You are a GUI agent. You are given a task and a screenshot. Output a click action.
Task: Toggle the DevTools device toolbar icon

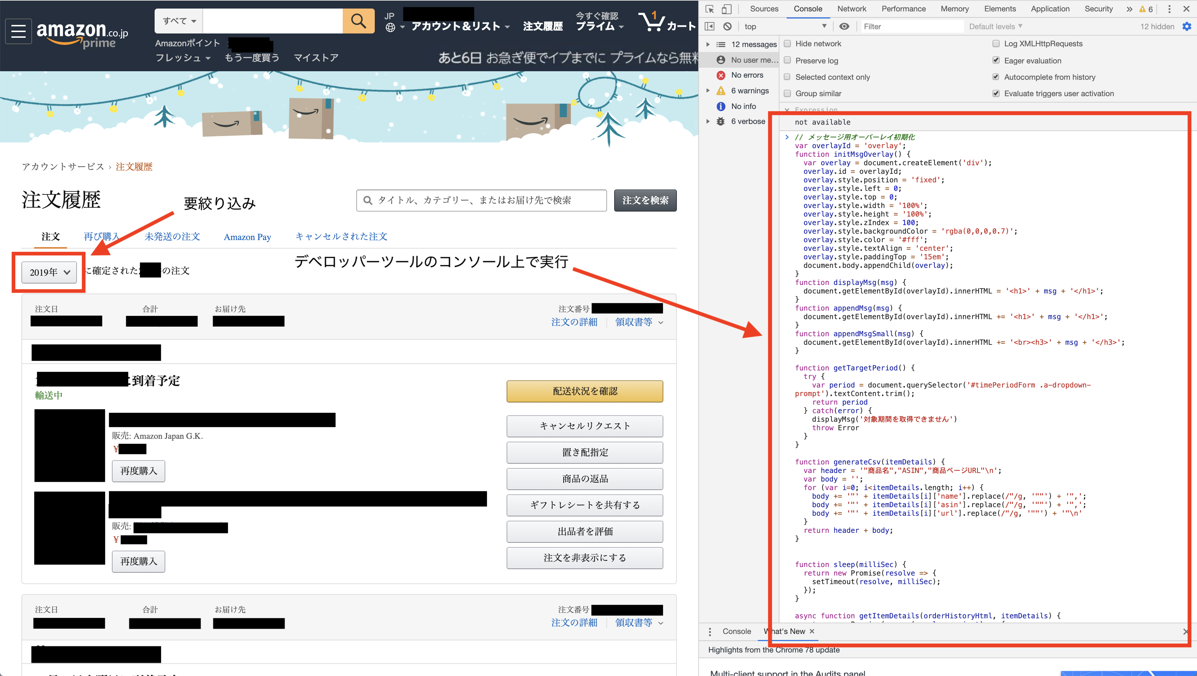tap(727, 9)
